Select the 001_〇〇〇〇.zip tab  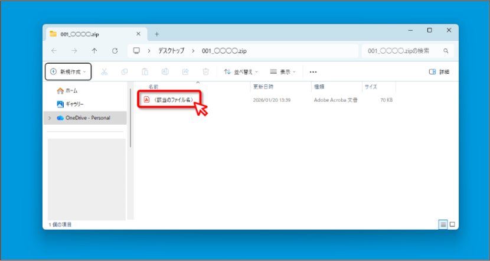(x=95, y=34)
